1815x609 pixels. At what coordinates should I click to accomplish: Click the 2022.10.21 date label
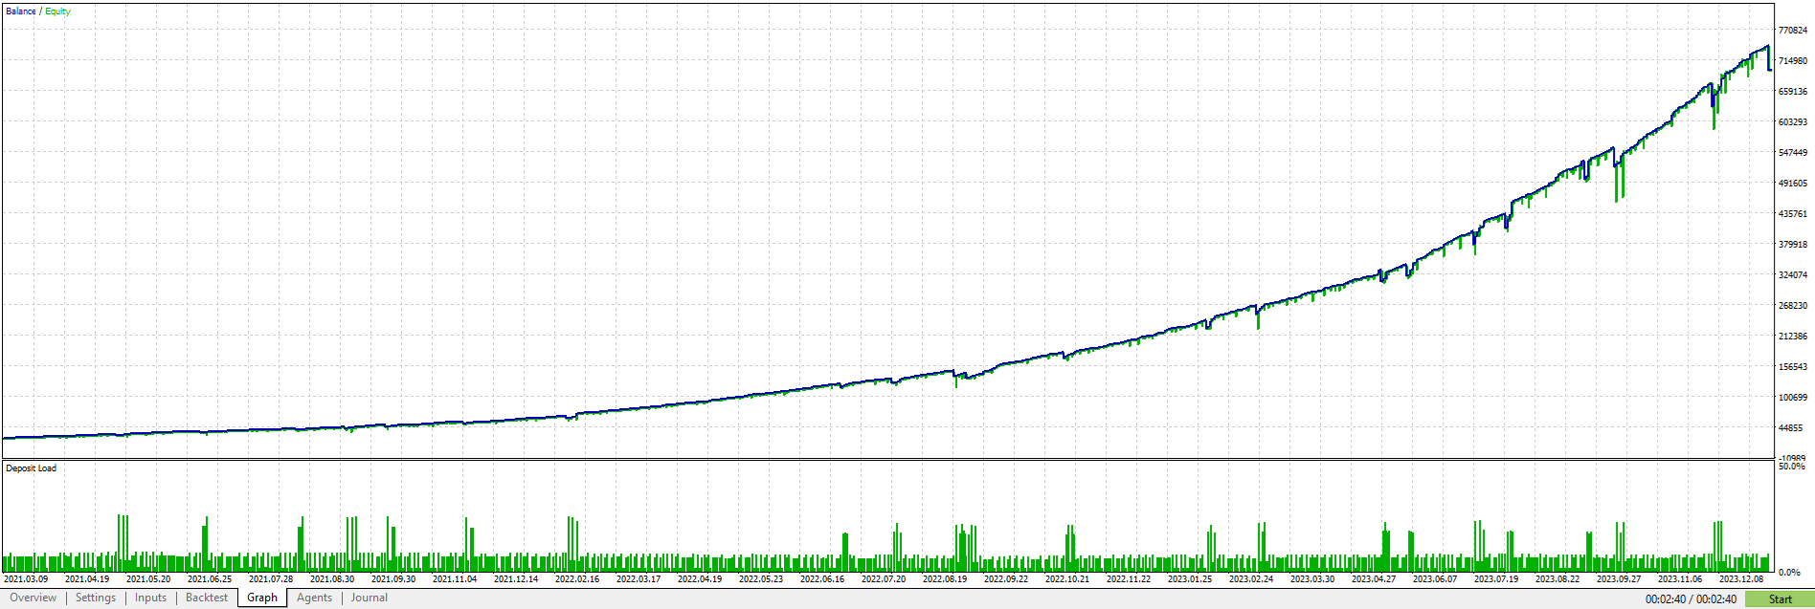(1067, 578)
